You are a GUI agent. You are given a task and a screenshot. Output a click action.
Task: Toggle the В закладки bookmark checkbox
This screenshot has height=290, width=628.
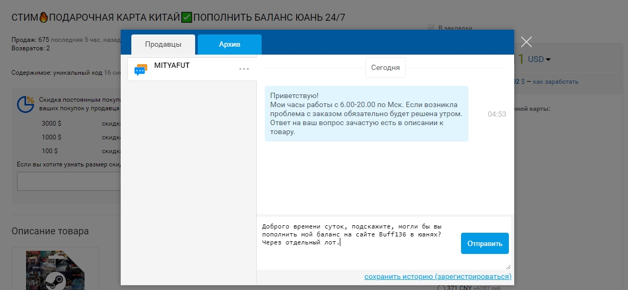(431, 28)
